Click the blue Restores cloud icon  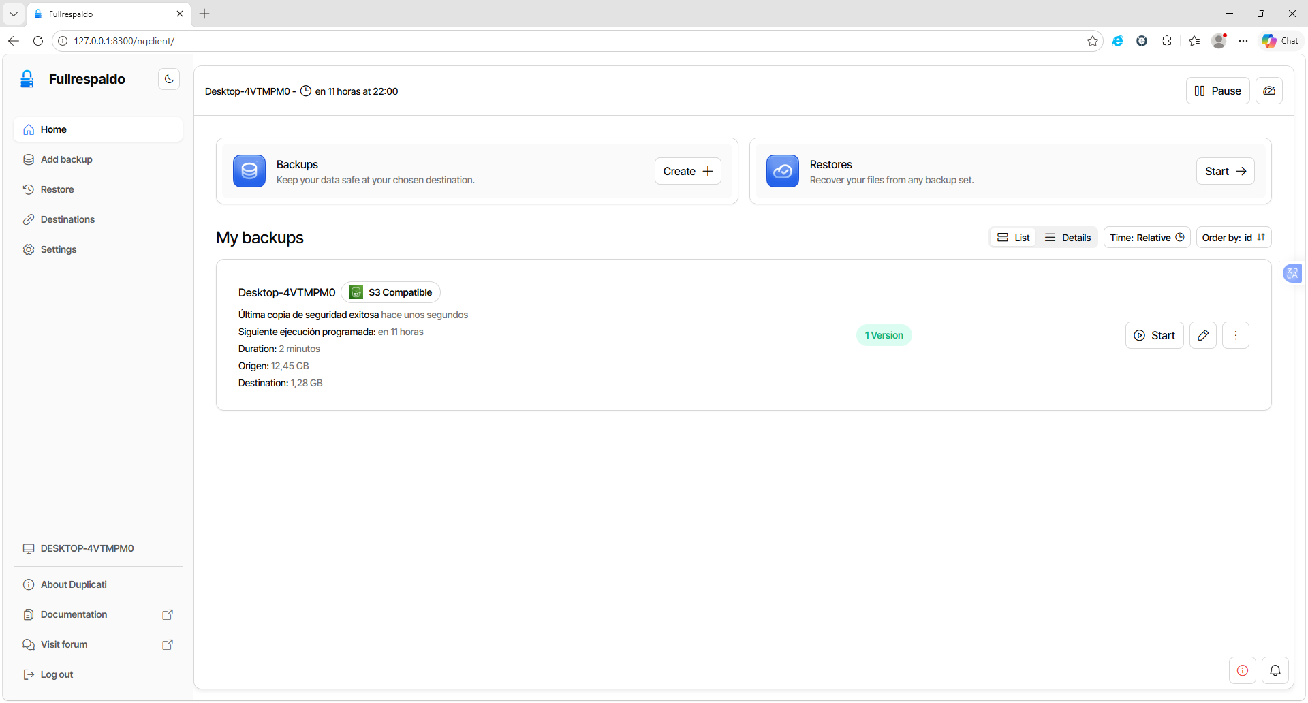783,171
